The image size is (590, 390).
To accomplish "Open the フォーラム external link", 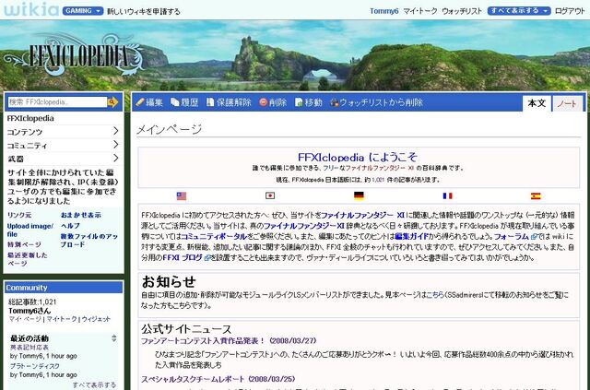I will [x=514, y=237].
